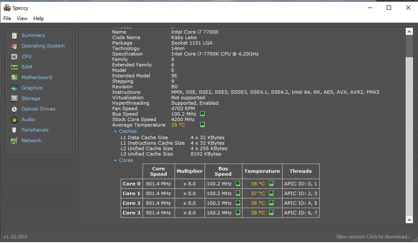Click the Speccy app icon in title bar
The width and height of the screenshot is (418, 243).
[x=7, y=8]
